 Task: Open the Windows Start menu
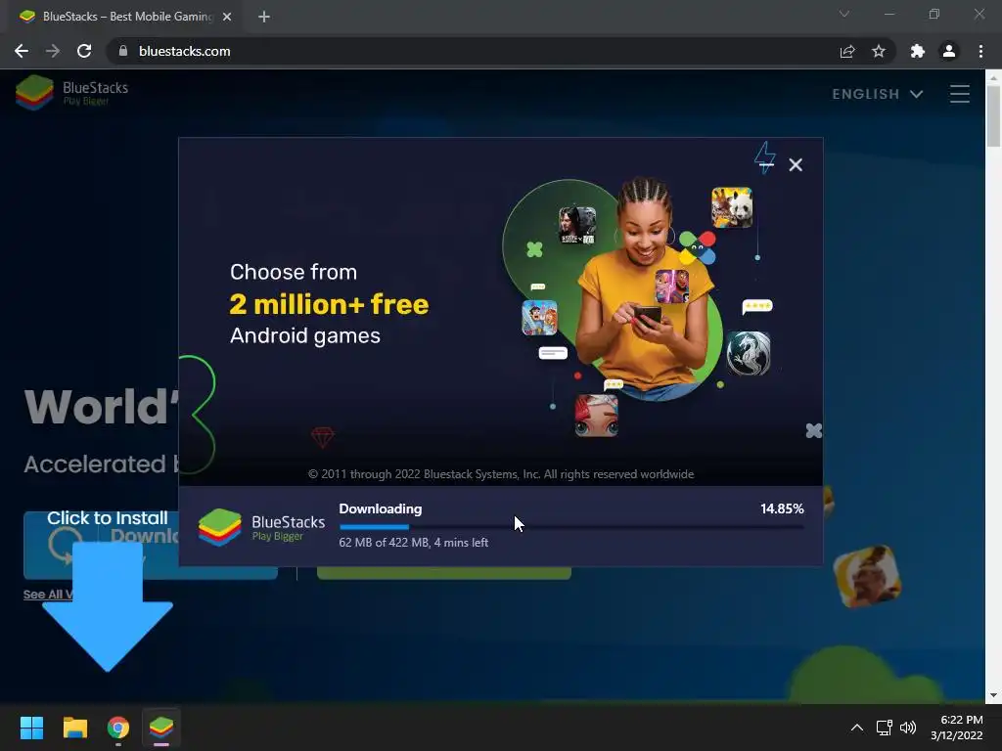coord(31,728)
